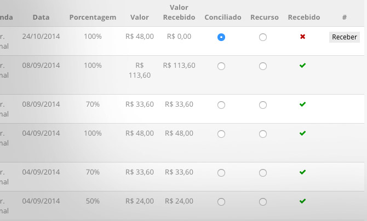Click the Conciliado column header
The width and height of the screenshot is (367, 221).
click(x=223, y=18)
